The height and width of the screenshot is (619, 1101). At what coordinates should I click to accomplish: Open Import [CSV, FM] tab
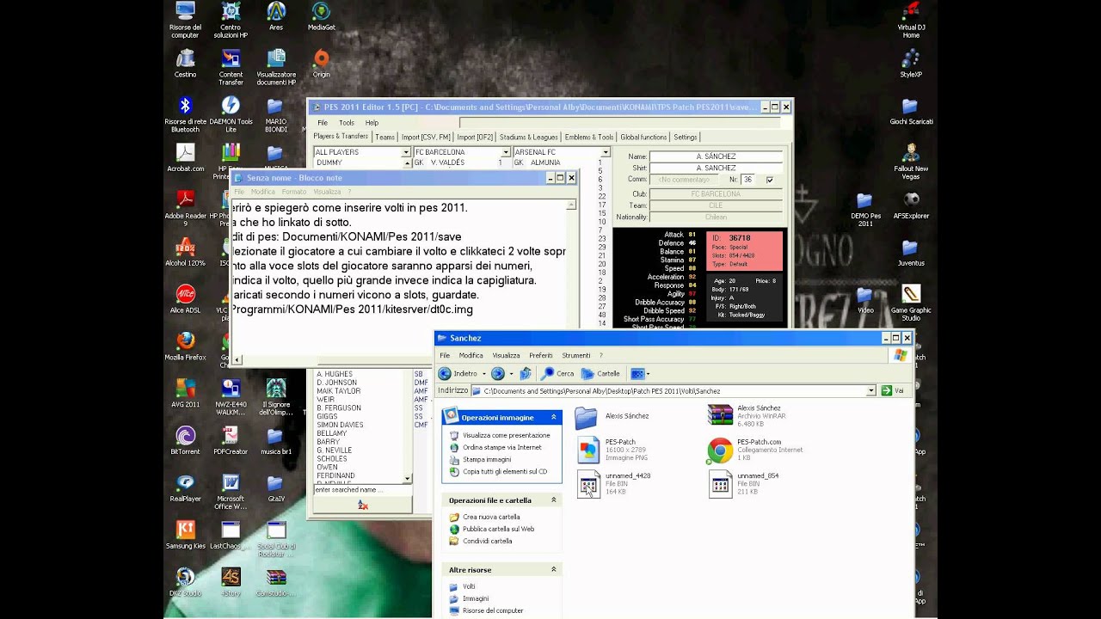[426, 137]
